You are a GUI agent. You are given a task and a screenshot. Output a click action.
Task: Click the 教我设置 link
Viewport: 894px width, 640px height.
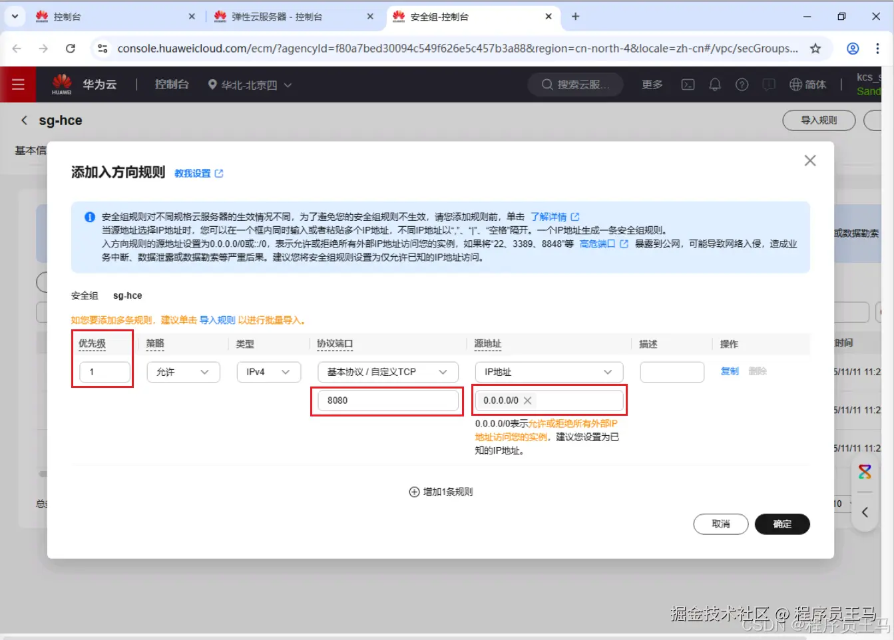[199, 174]
